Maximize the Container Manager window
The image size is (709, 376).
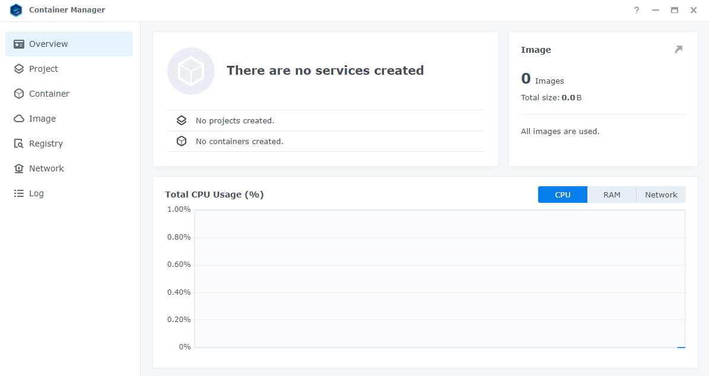674,10
